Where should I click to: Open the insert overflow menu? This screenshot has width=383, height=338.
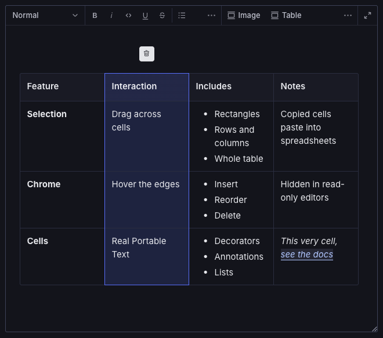[348, 16]
